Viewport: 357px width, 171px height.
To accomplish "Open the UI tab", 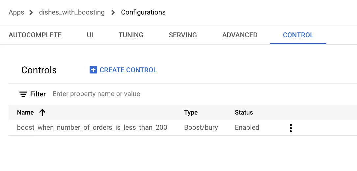I will coord(90,35).
